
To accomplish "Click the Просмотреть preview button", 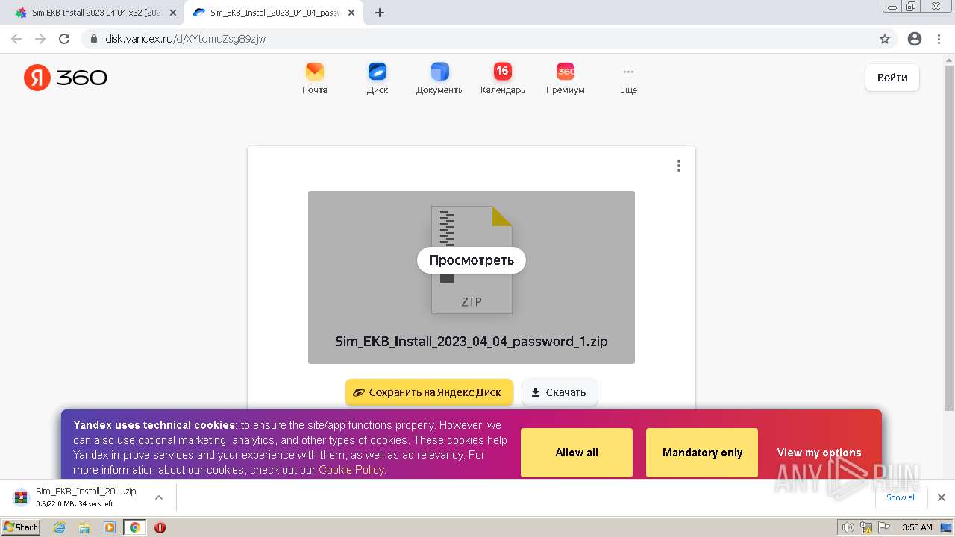I will [x=472, y=260].
